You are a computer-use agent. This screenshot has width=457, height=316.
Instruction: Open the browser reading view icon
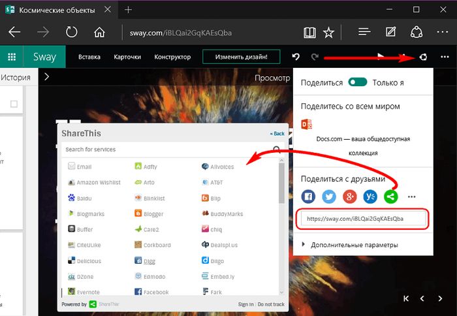[x=309, y=32]
